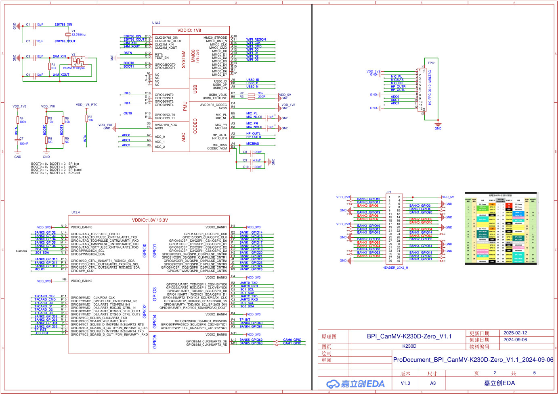Click the K230D page name cell
Screen dimensions: 558x394
(x=409, y=346)
